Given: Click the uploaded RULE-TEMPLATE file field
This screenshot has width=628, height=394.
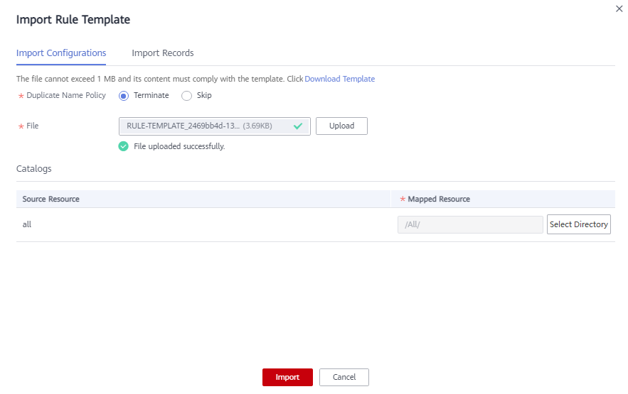Looking at the screenshot, I should (215, 126).
